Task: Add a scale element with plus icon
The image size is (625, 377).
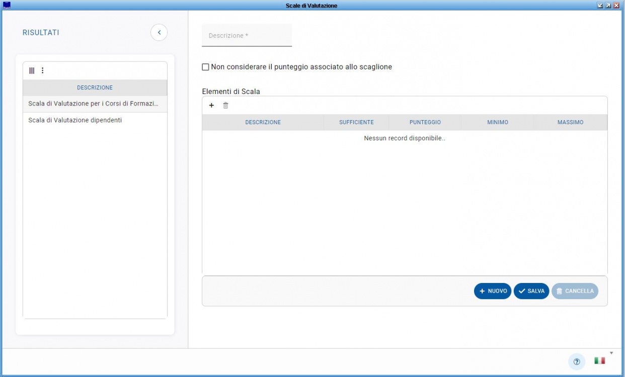Action: 211,105
